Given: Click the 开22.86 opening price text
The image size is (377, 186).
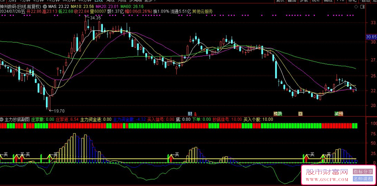Looking at the screenshot, I should click(34, 11).
